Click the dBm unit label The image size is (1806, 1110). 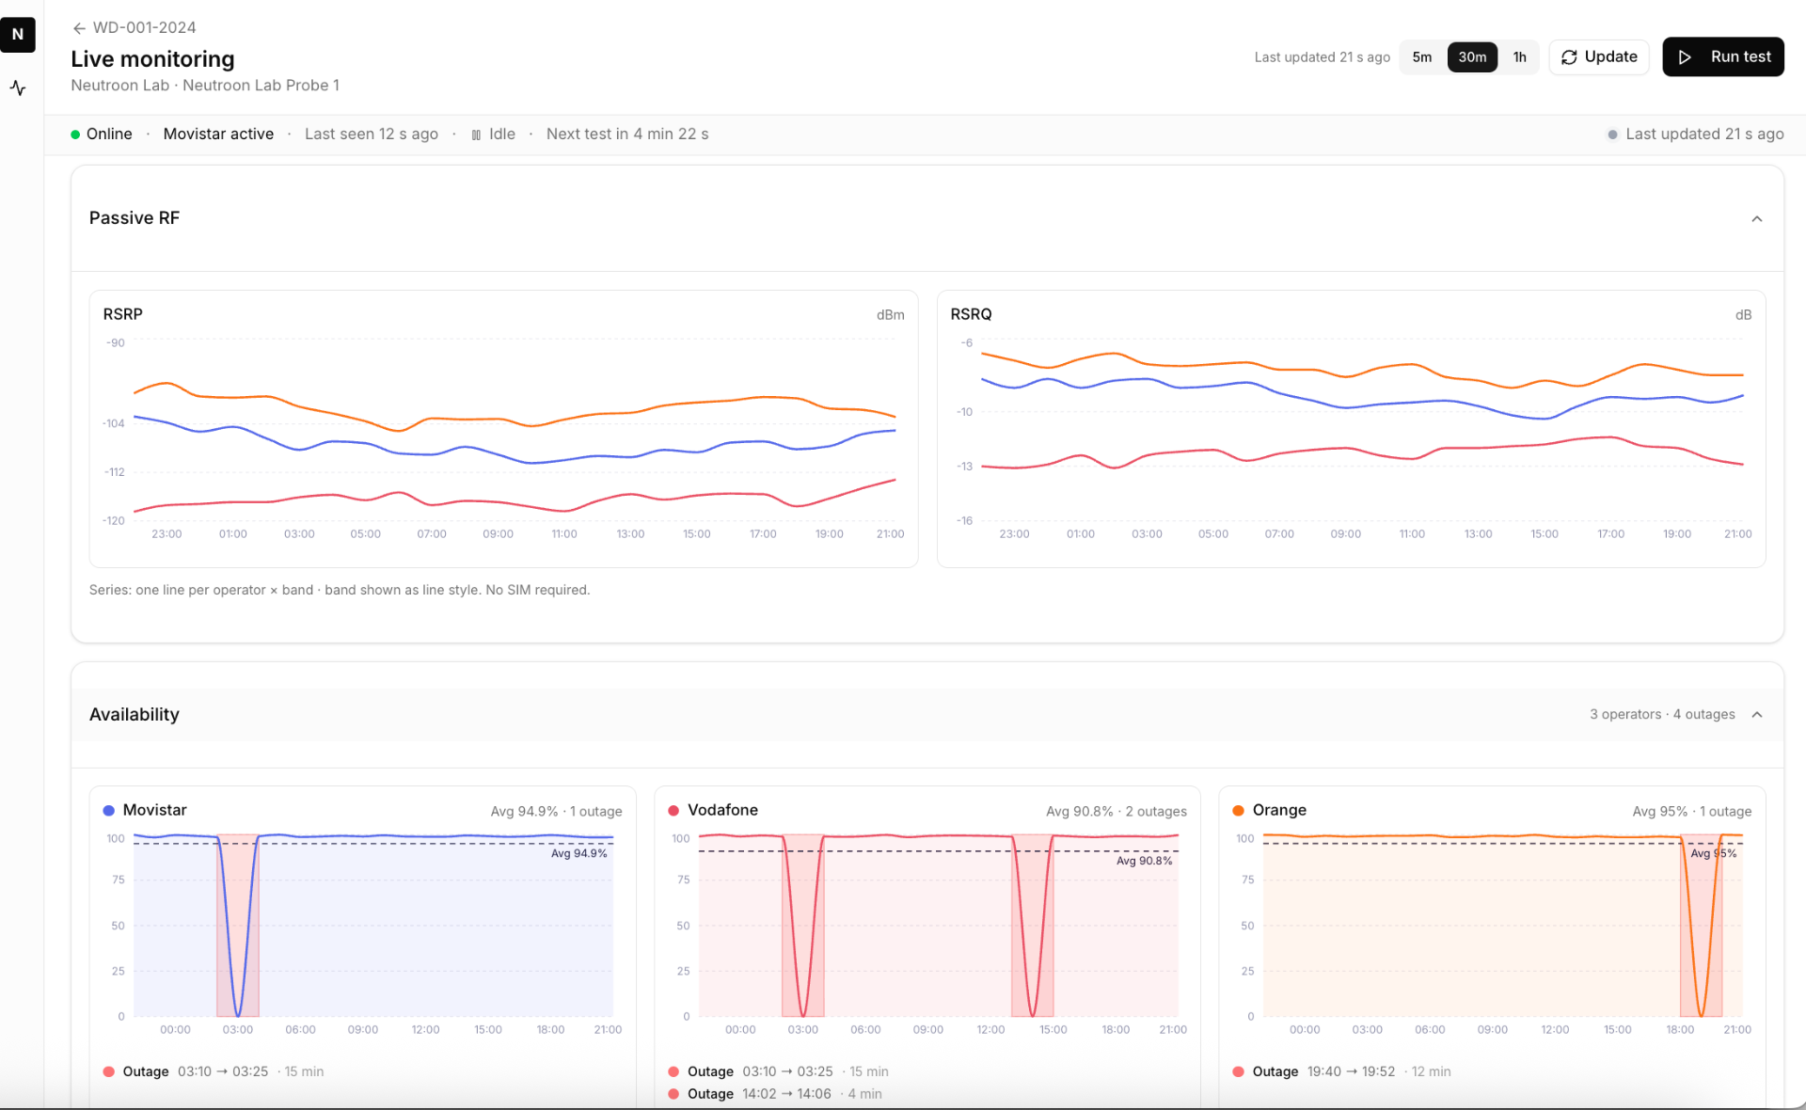click(890, 315)
